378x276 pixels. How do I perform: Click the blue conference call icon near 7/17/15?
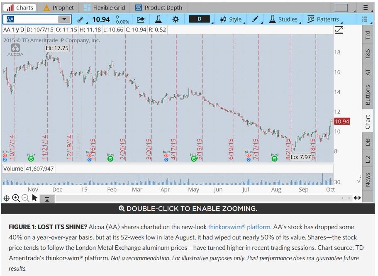[249, 159]
